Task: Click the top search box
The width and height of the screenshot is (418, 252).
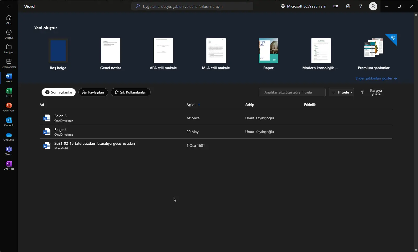Action: tap(192, 6)
